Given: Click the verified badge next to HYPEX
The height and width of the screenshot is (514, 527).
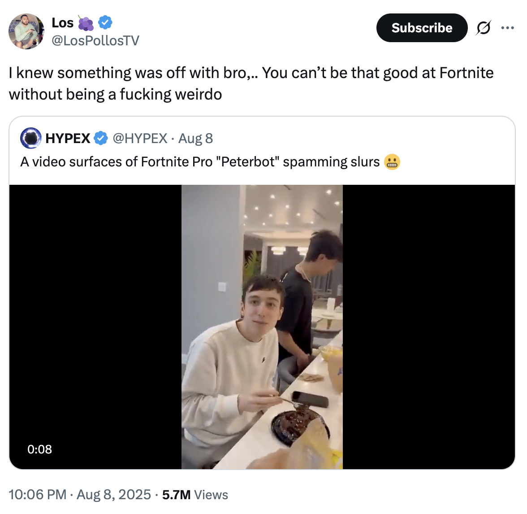Looking at the screenshot, I should click(x=101, y=138).
